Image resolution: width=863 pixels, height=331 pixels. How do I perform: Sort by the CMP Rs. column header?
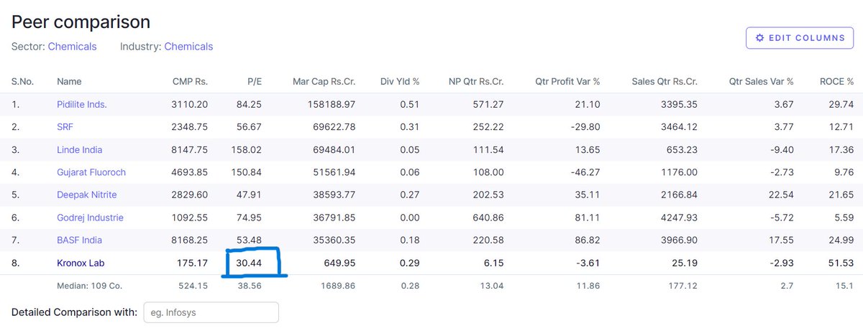point(190,82)
